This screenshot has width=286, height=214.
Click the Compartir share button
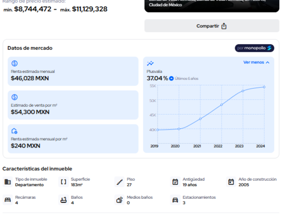tap(211, 26)
